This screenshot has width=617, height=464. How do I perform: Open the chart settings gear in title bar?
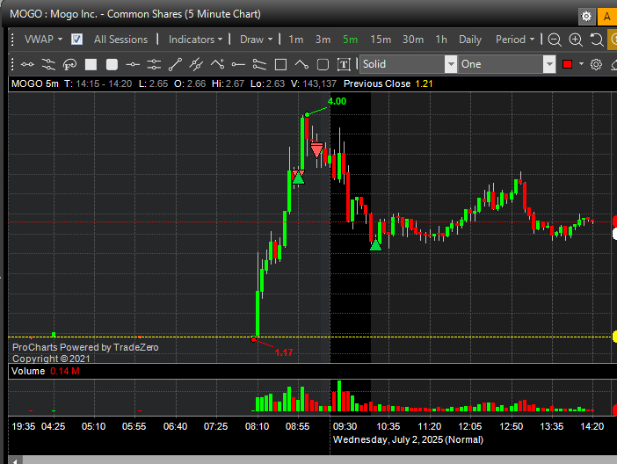click(586, 16)
